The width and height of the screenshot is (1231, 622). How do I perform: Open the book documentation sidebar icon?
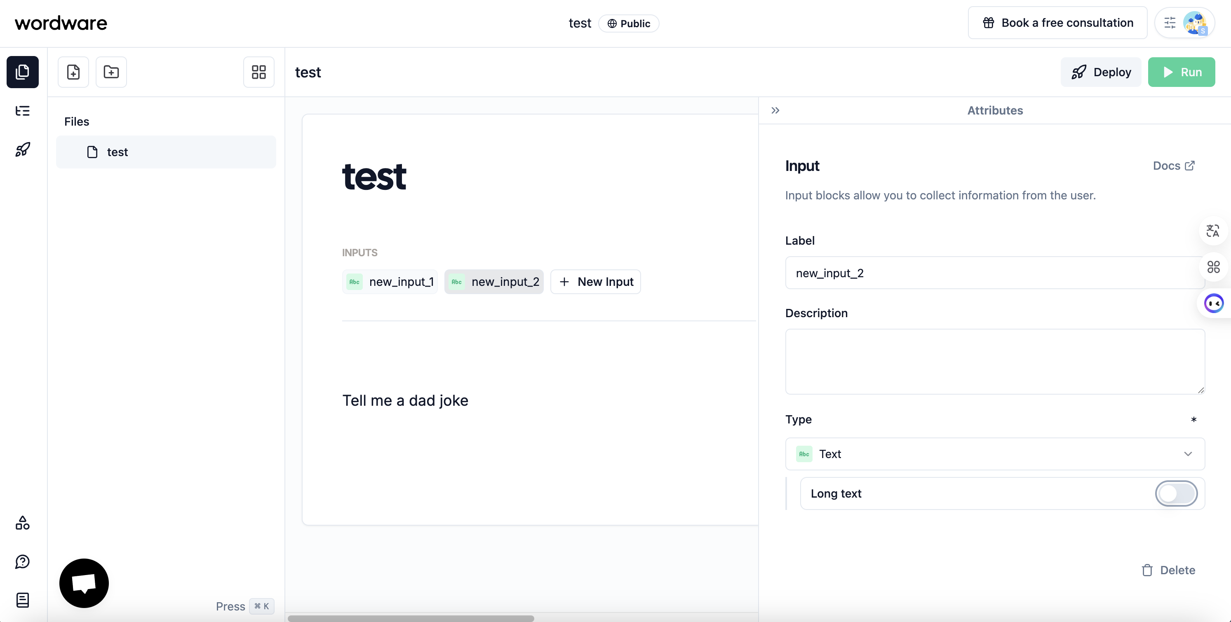pyautogui.click(x=22, y=600)
